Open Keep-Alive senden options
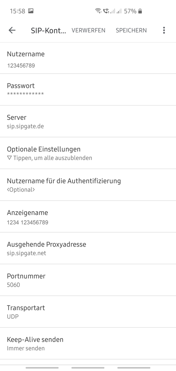The height and width of the screenshot is (371, 176). tap(88, 343)
